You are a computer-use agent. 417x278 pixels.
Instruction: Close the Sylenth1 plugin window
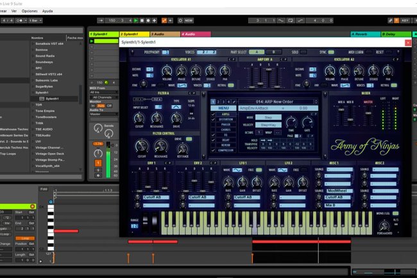[408, 42]
